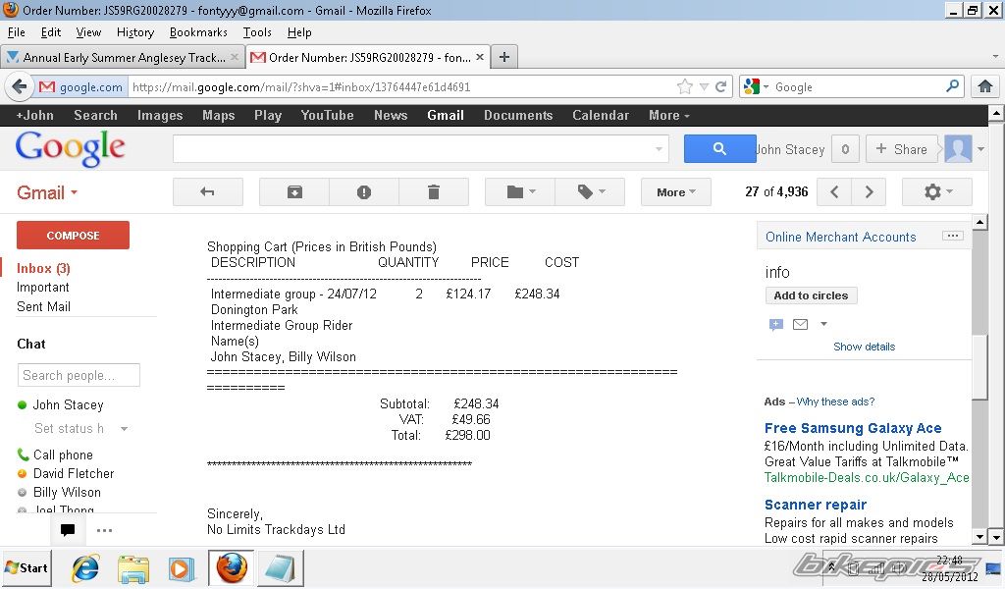
Task: Delete the email with the trash icon
Action: coord(434,192)
